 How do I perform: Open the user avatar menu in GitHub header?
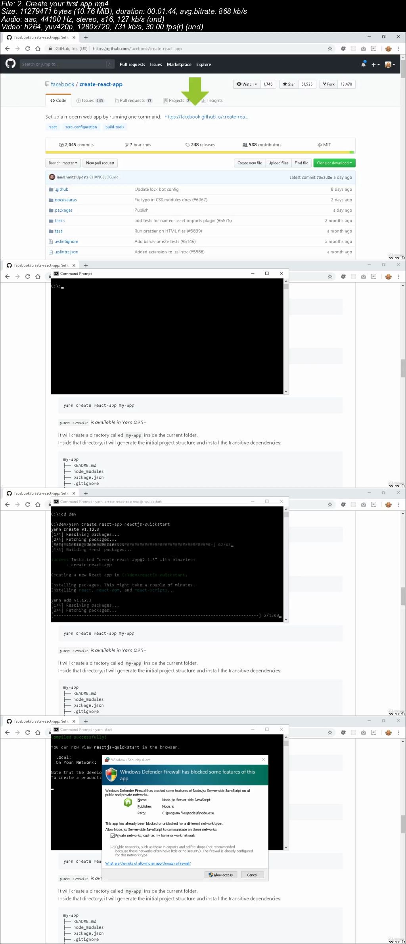click(389, 64)
